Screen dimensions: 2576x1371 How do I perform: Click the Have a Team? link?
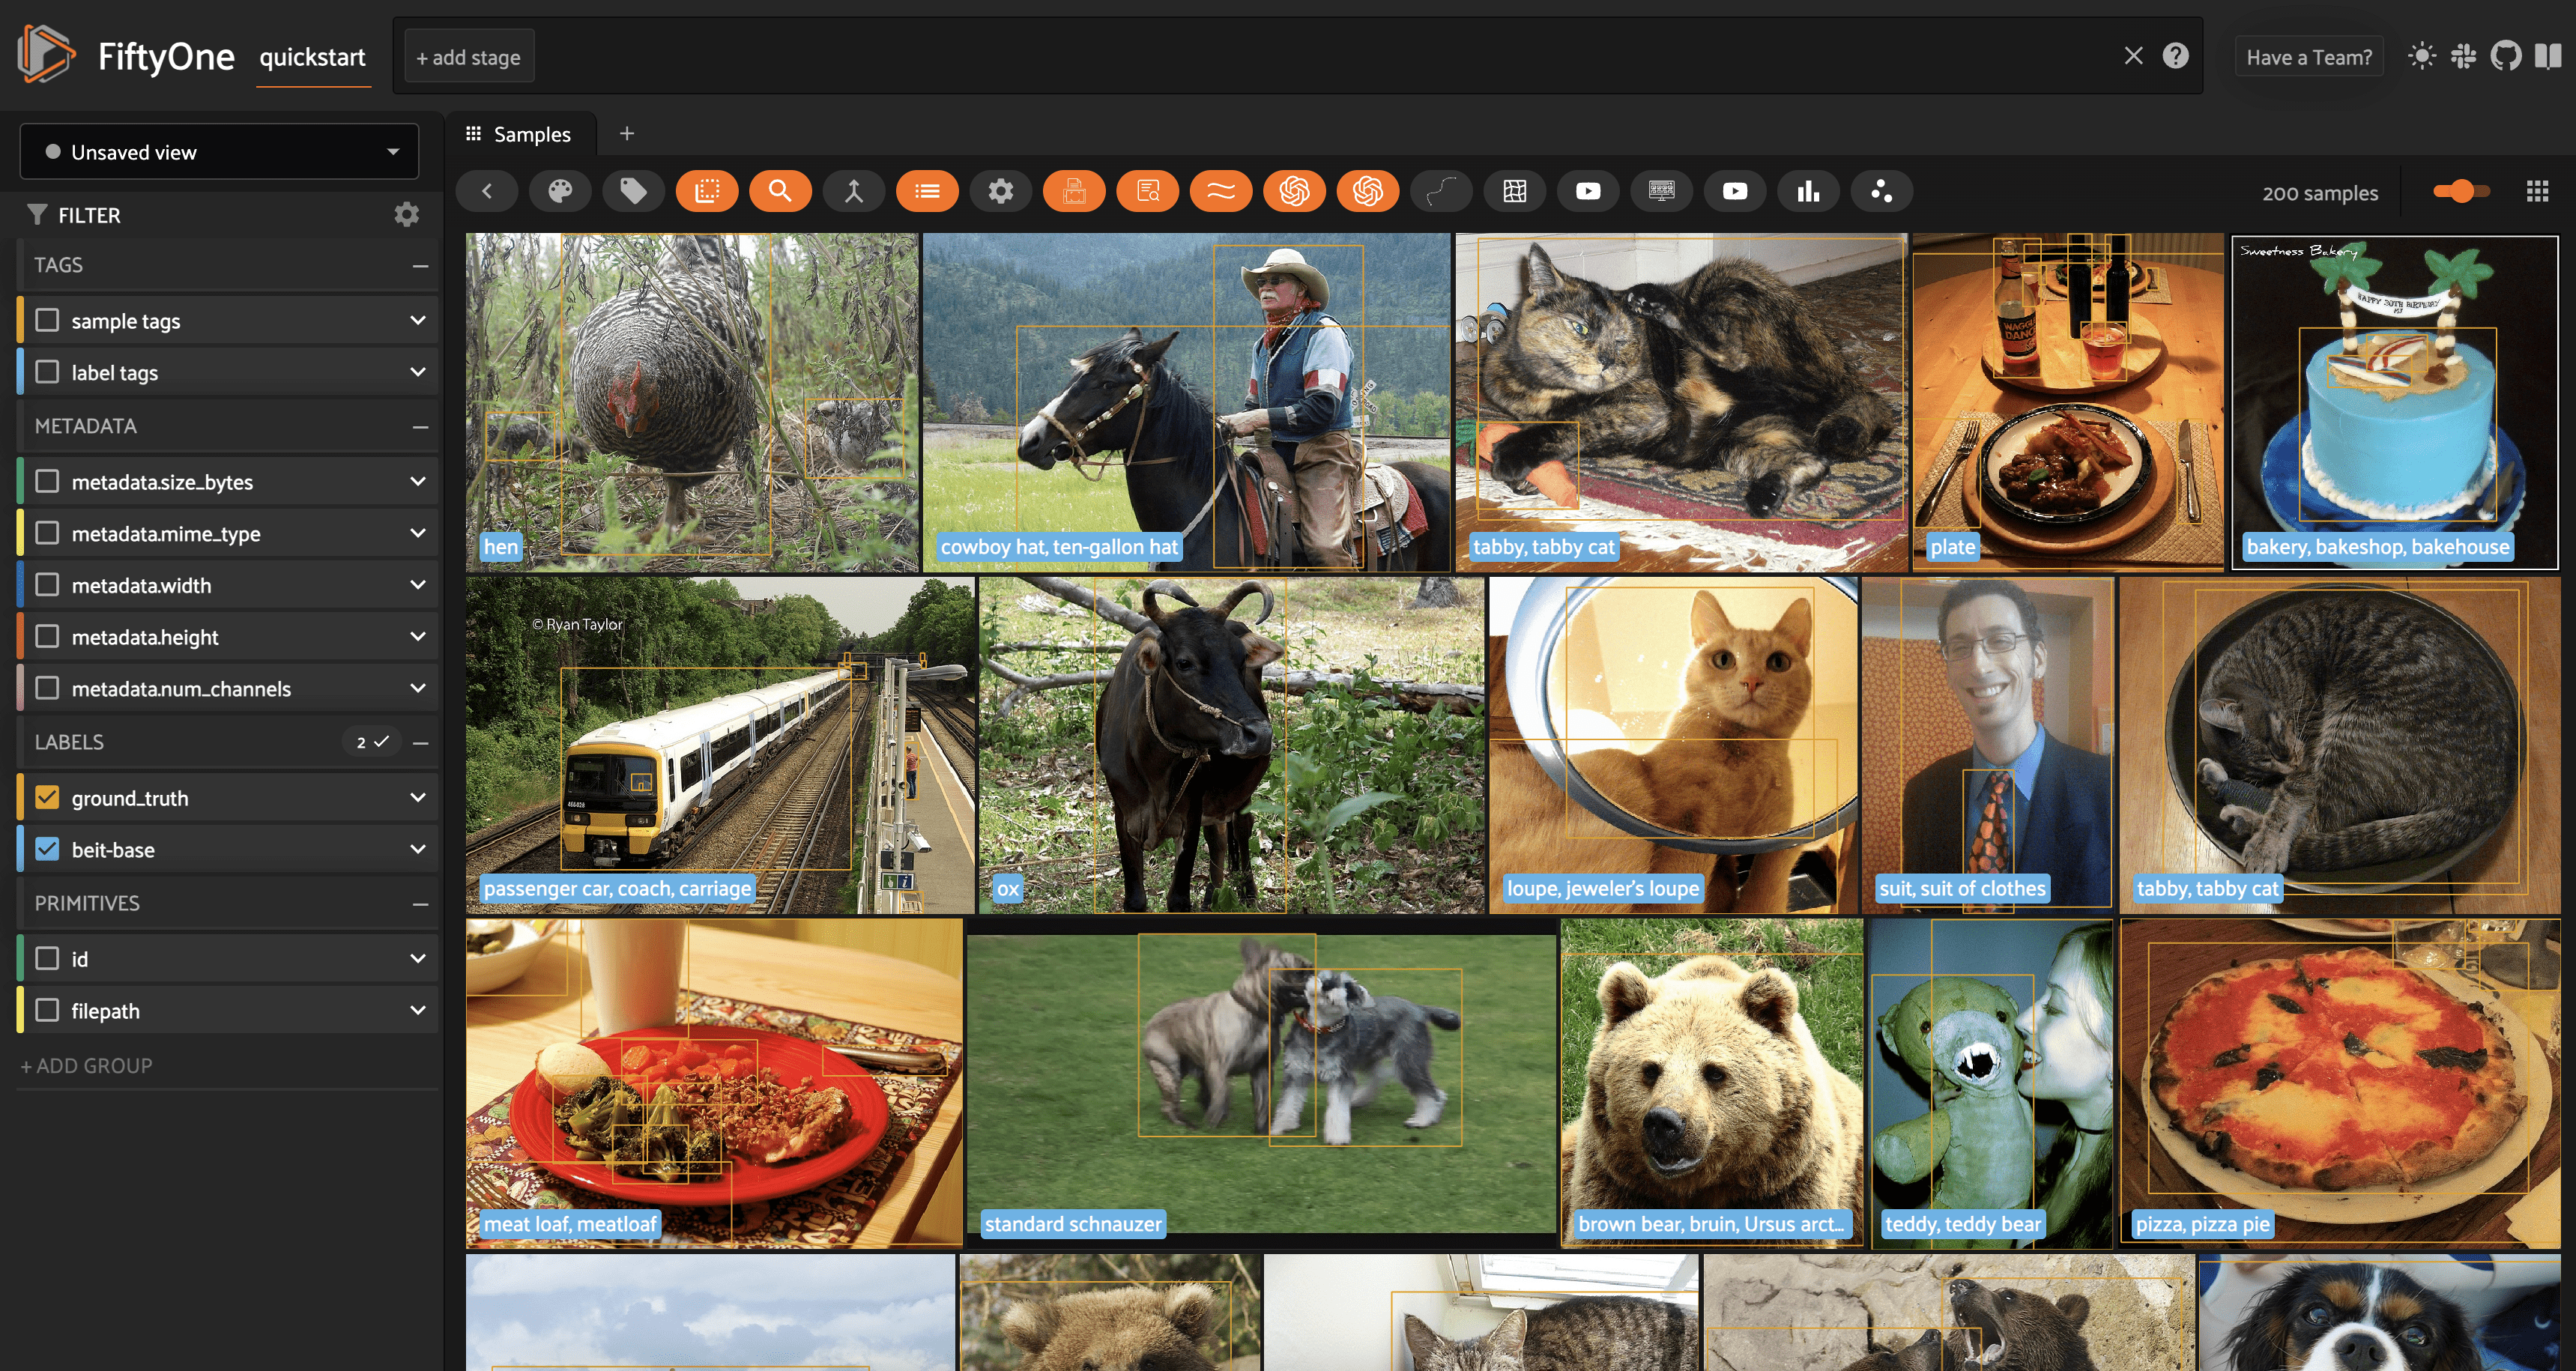[2308, 57]
